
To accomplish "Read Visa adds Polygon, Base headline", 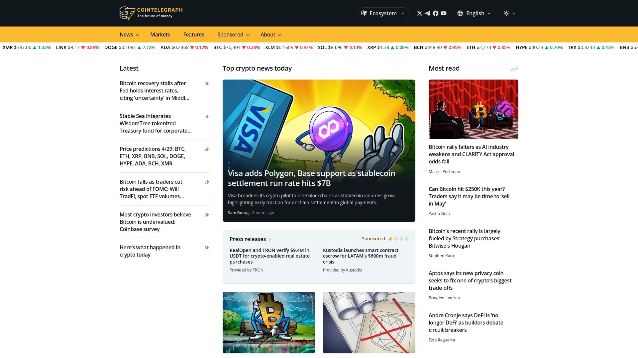I will (x=311, y=178).
